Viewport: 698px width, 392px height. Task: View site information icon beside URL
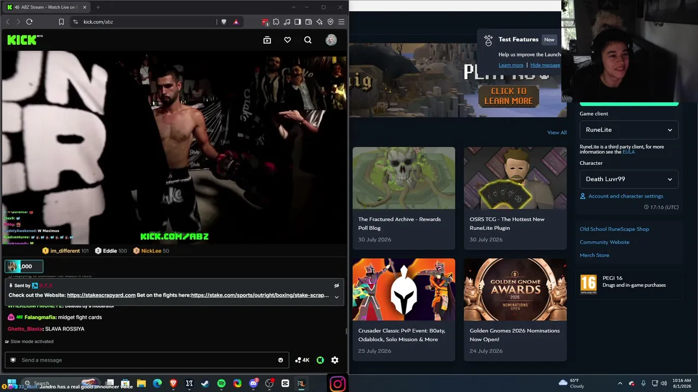click(x=75, y=22)
